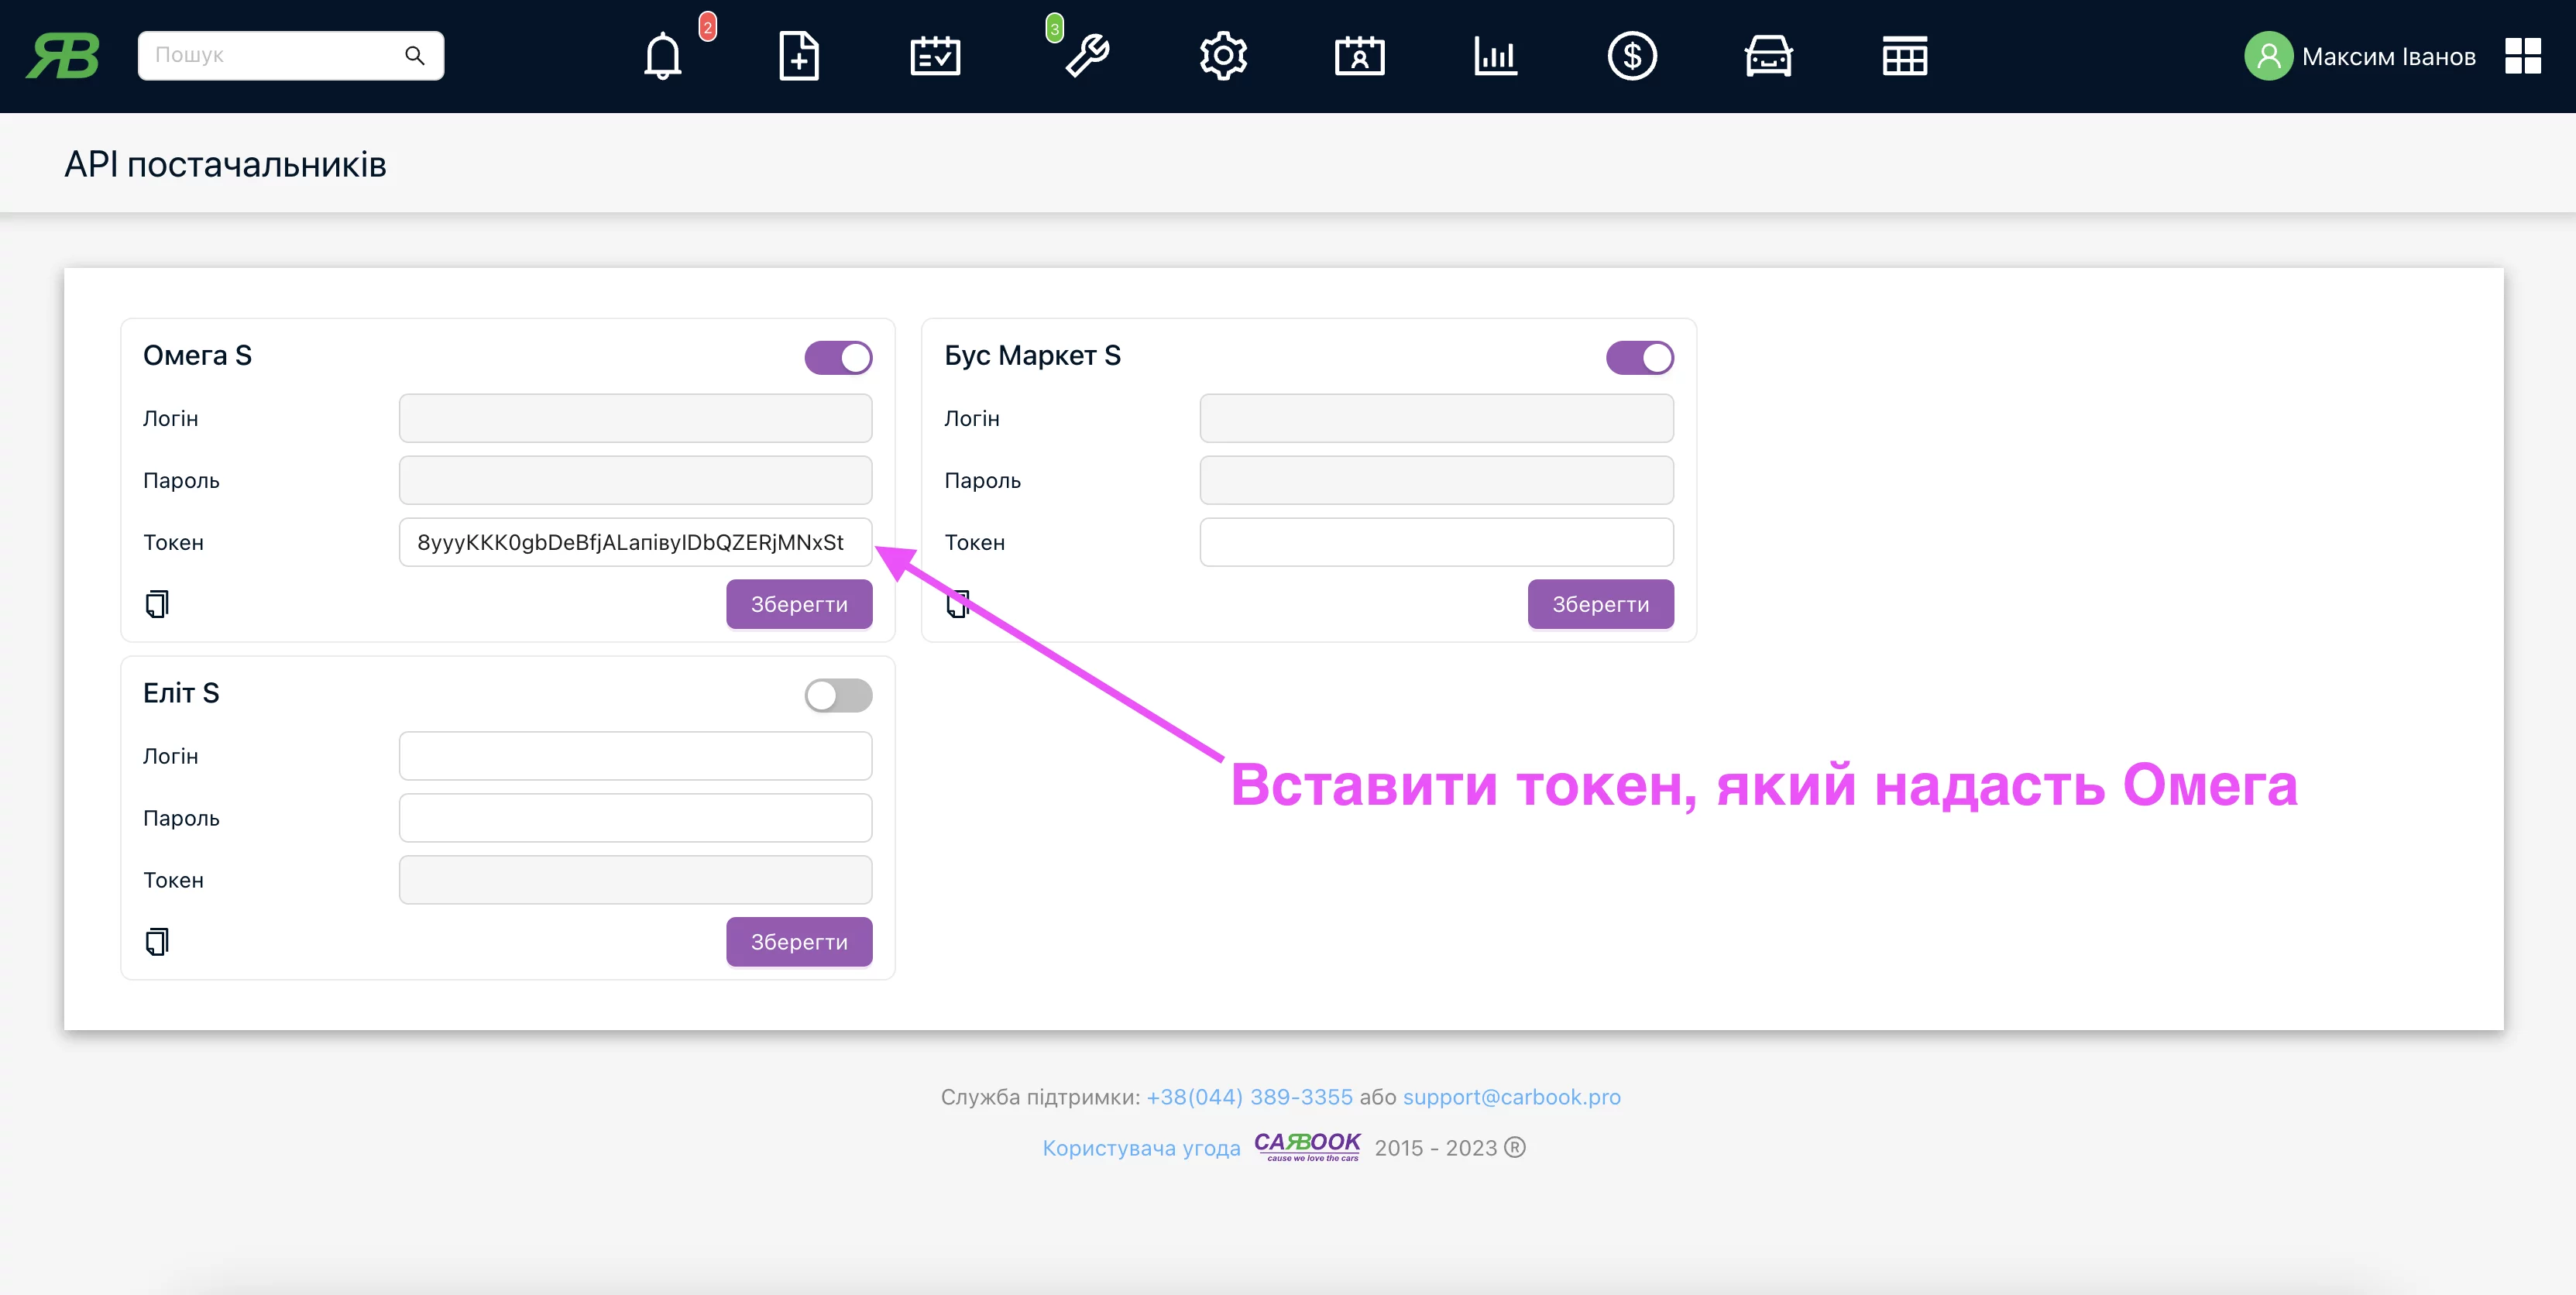This screenshot has width=2576, height=1295.
Task: Disable the Омега S toggle
Action: tap(838, 357)
